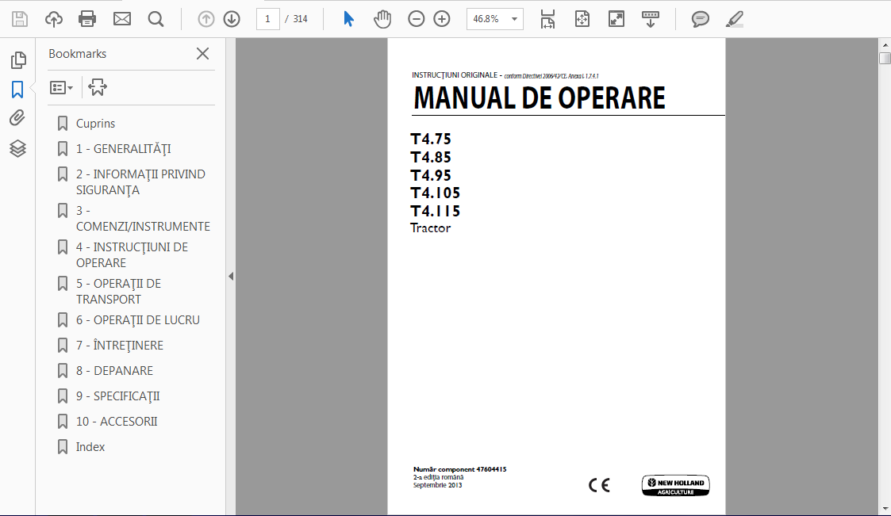Open the Cuprins bookmark

click(x=95, y=124)
